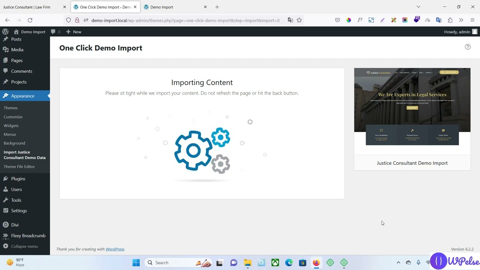Viewport: 480px width, 270px height.
Task: Open the help question mark icon
Action: coord(468,47)
